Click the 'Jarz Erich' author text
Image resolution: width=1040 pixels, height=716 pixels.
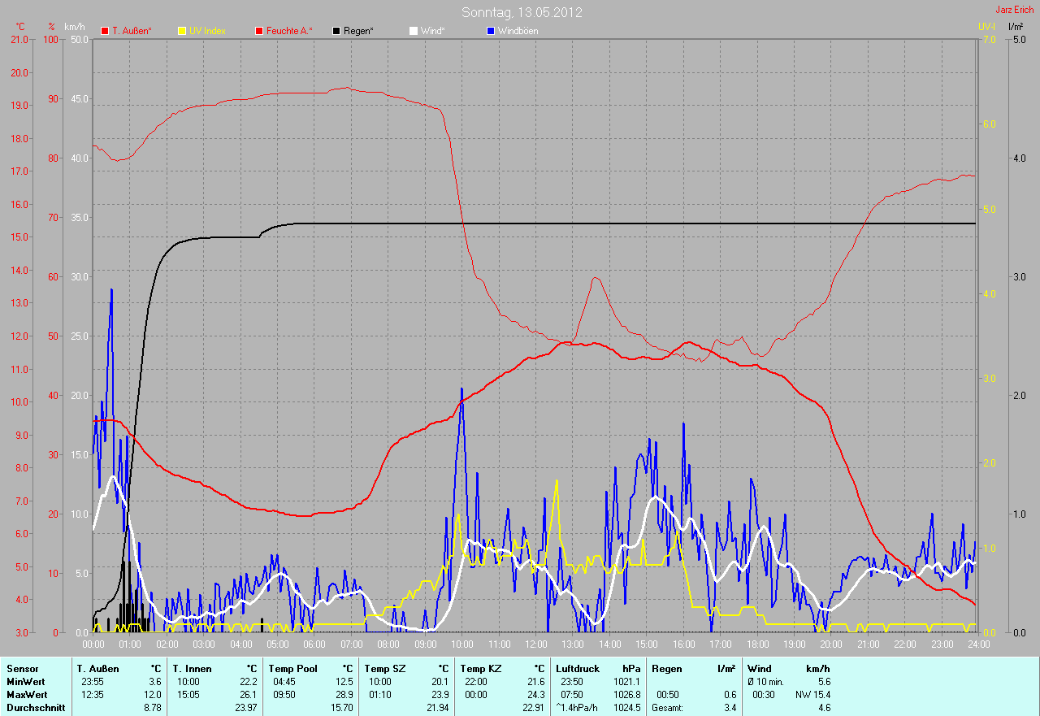pos(1015,10)
